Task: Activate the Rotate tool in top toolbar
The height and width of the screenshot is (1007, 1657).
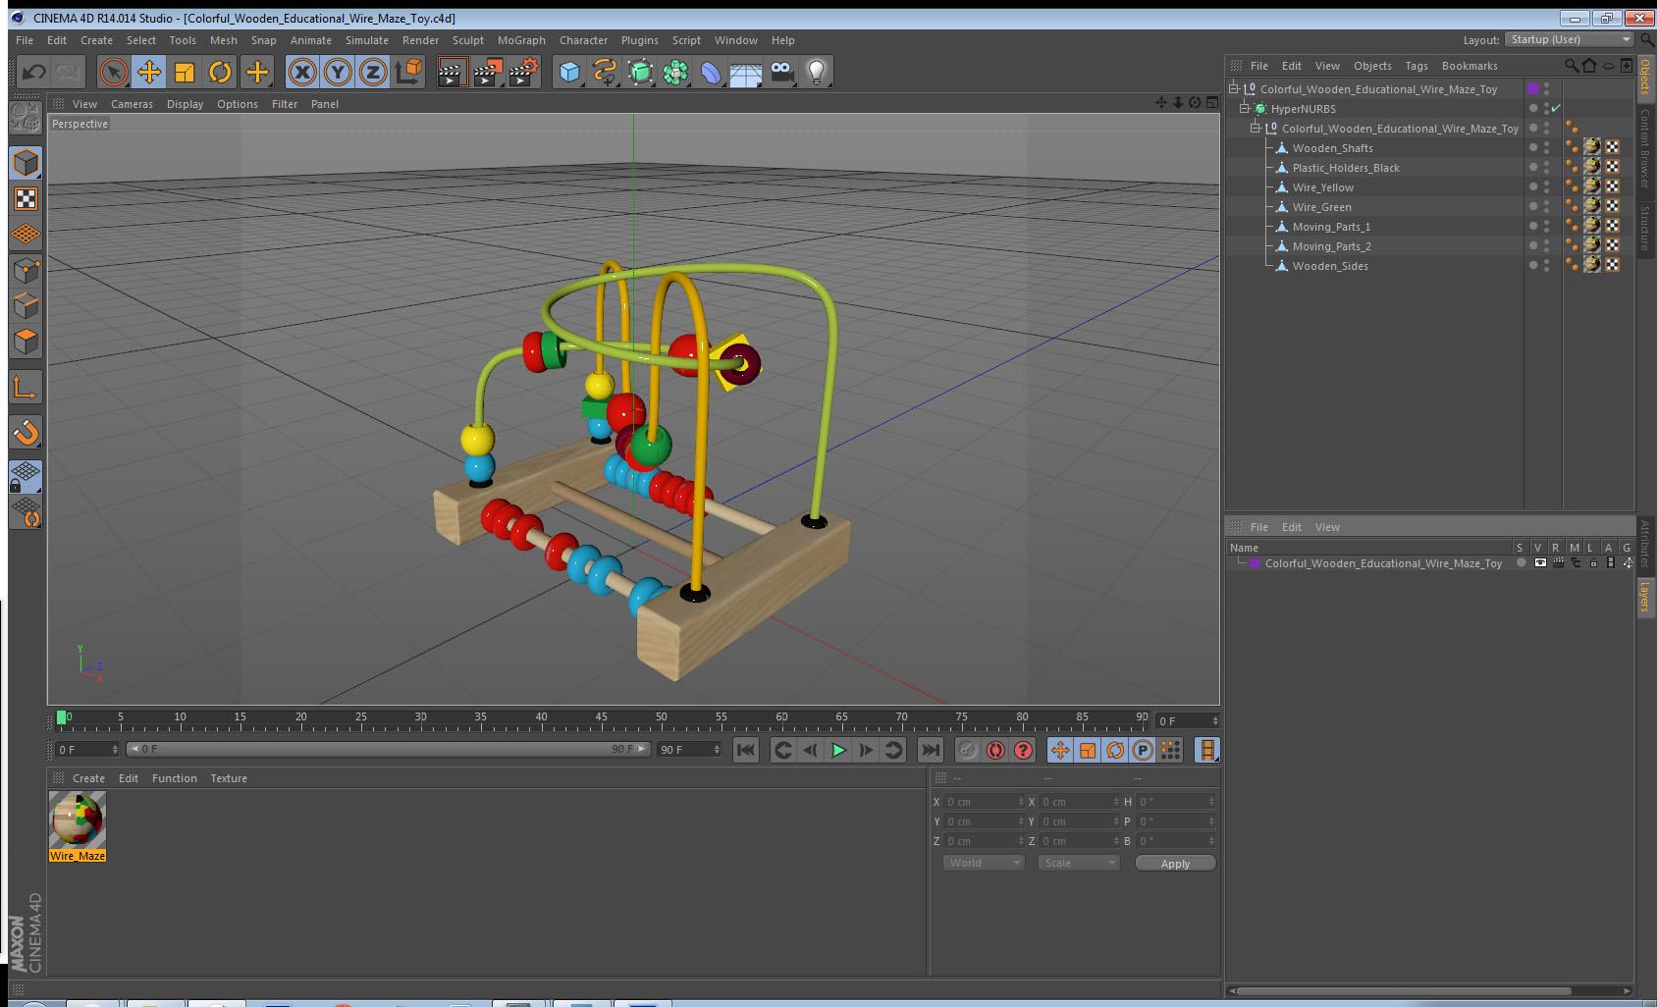Action: pyautogui.click(x=221, y=72)
